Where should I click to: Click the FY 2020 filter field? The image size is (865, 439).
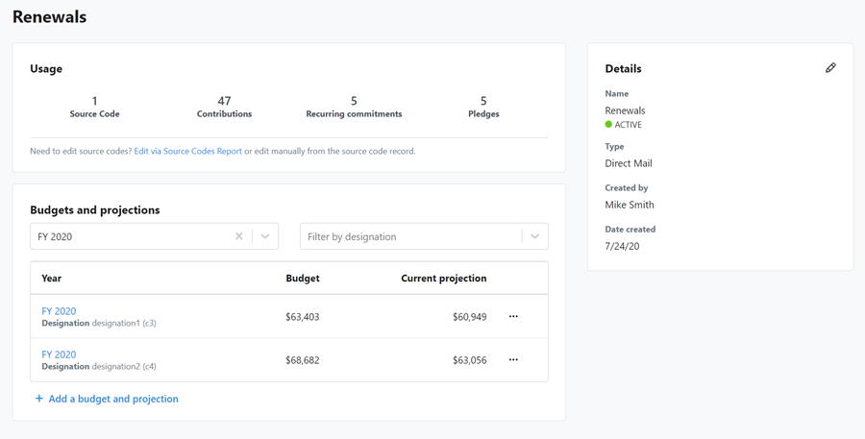tap(154, 236)
